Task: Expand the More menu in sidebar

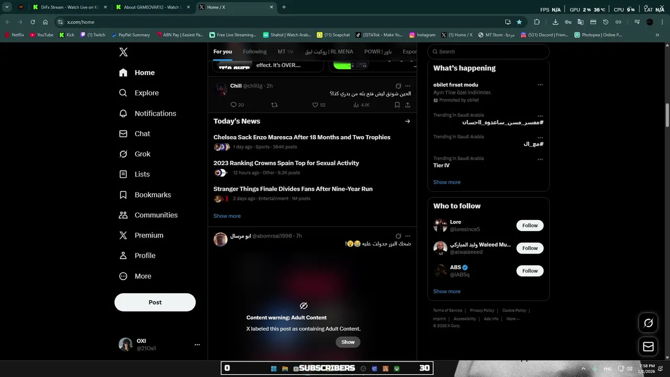Action: [135, 276]
